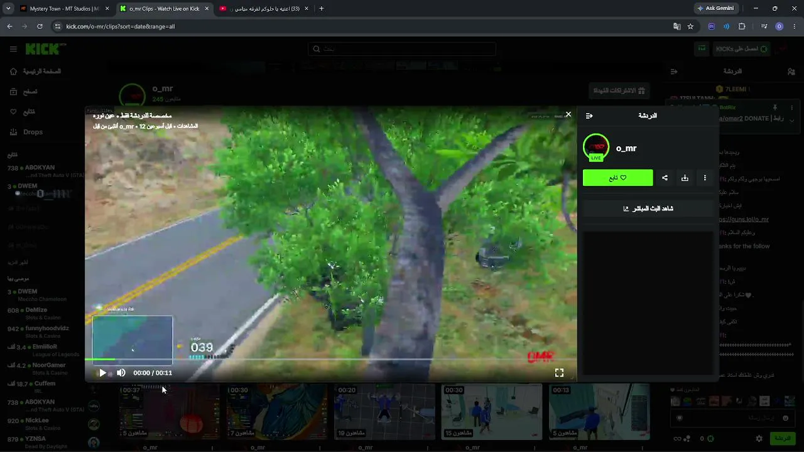This screenshot has width=804, height=452.
Task: Seek along the clip progress bar
Action: click(x=331, y=360)
